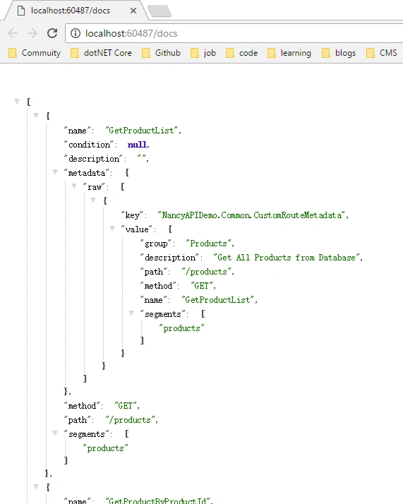Click the "NancyAPIDemo.Common.CustomRouteMetadata" key value
The width and height of the screenshot is (403, 504).
[x=253, y=215]
